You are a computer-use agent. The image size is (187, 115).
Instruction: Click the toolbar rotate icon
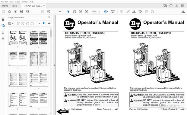point(152,12)
